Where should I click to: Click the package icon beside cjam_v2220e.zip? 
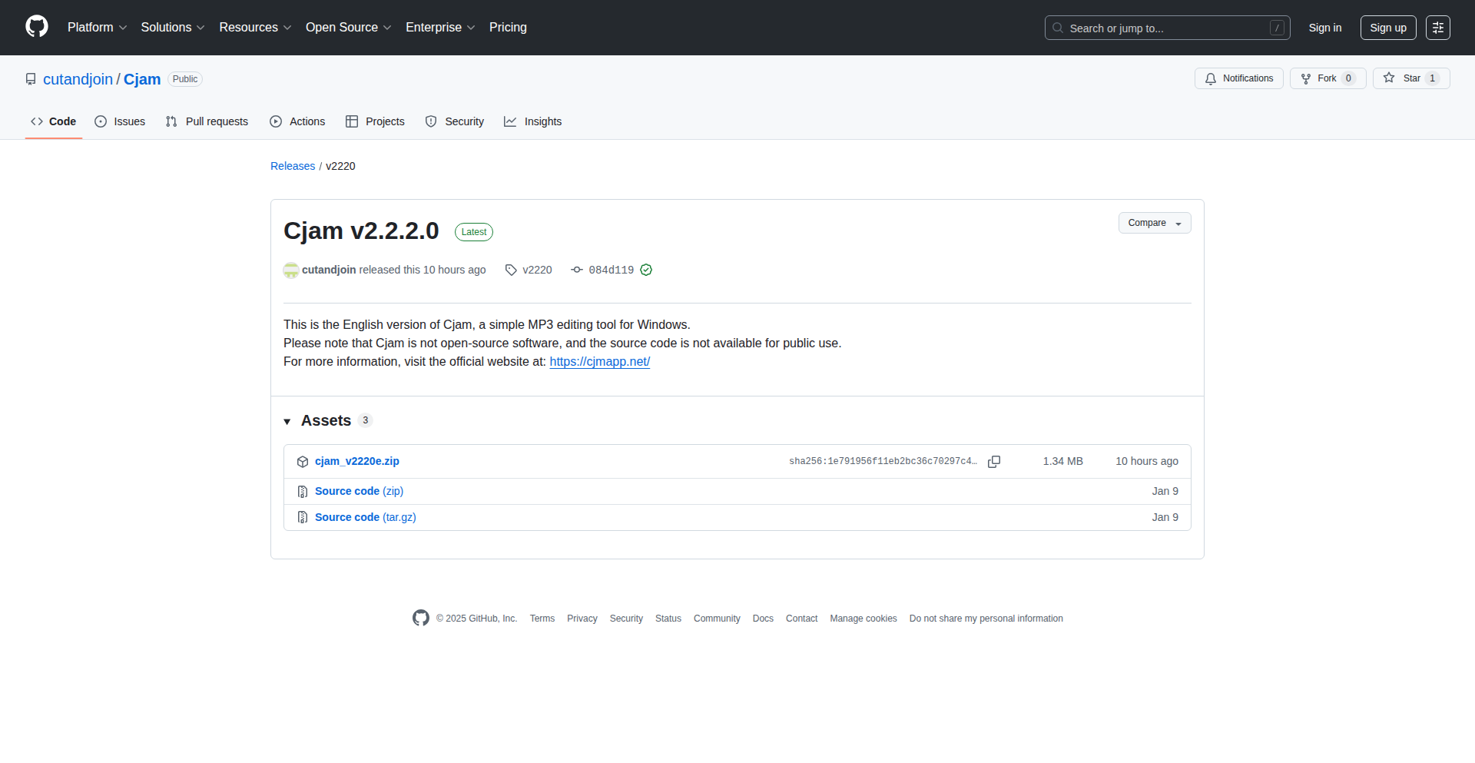(303, 462)
